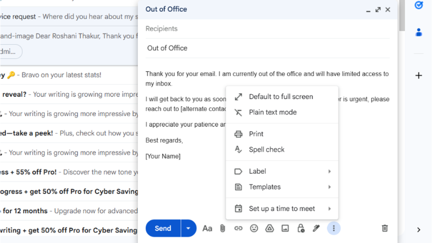Open the send options dropdown arrow

pos(188,228)
